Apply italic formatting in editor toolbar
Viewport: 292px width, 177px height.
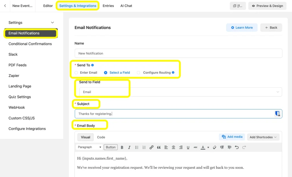click(129, 147)
